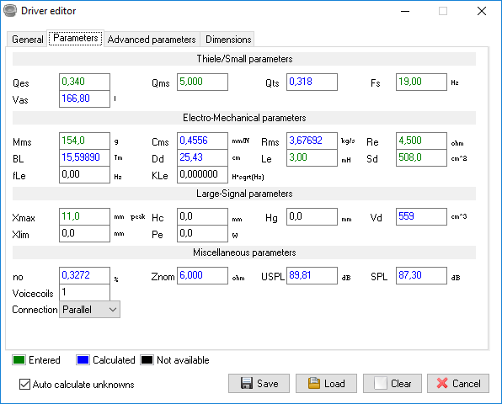Image resolution: width=502 pixels, height=404 pixels.
Task: Click the Qes input field
Action: tap(84, 82)
